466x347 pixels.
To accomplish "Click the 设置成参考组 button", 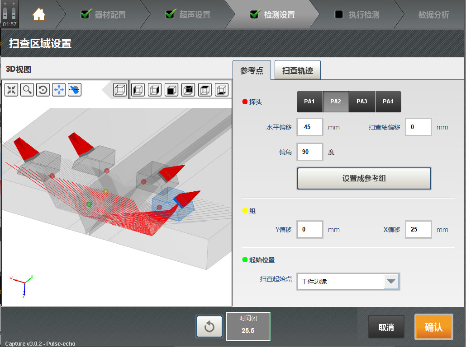I will [364, 179].
